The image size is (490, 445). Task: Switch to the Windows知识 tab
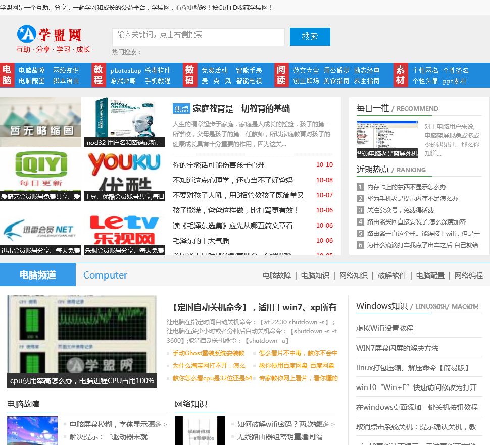point(381,306)
